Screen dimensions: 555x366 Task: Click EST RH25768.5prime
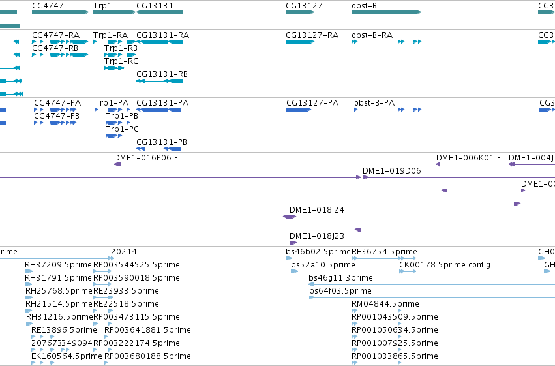(29, 297)
